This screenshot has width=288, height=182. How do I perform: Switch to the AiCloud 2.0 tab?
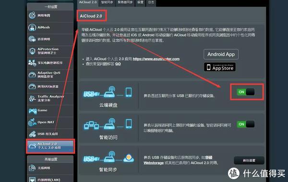tap(88, 2)
